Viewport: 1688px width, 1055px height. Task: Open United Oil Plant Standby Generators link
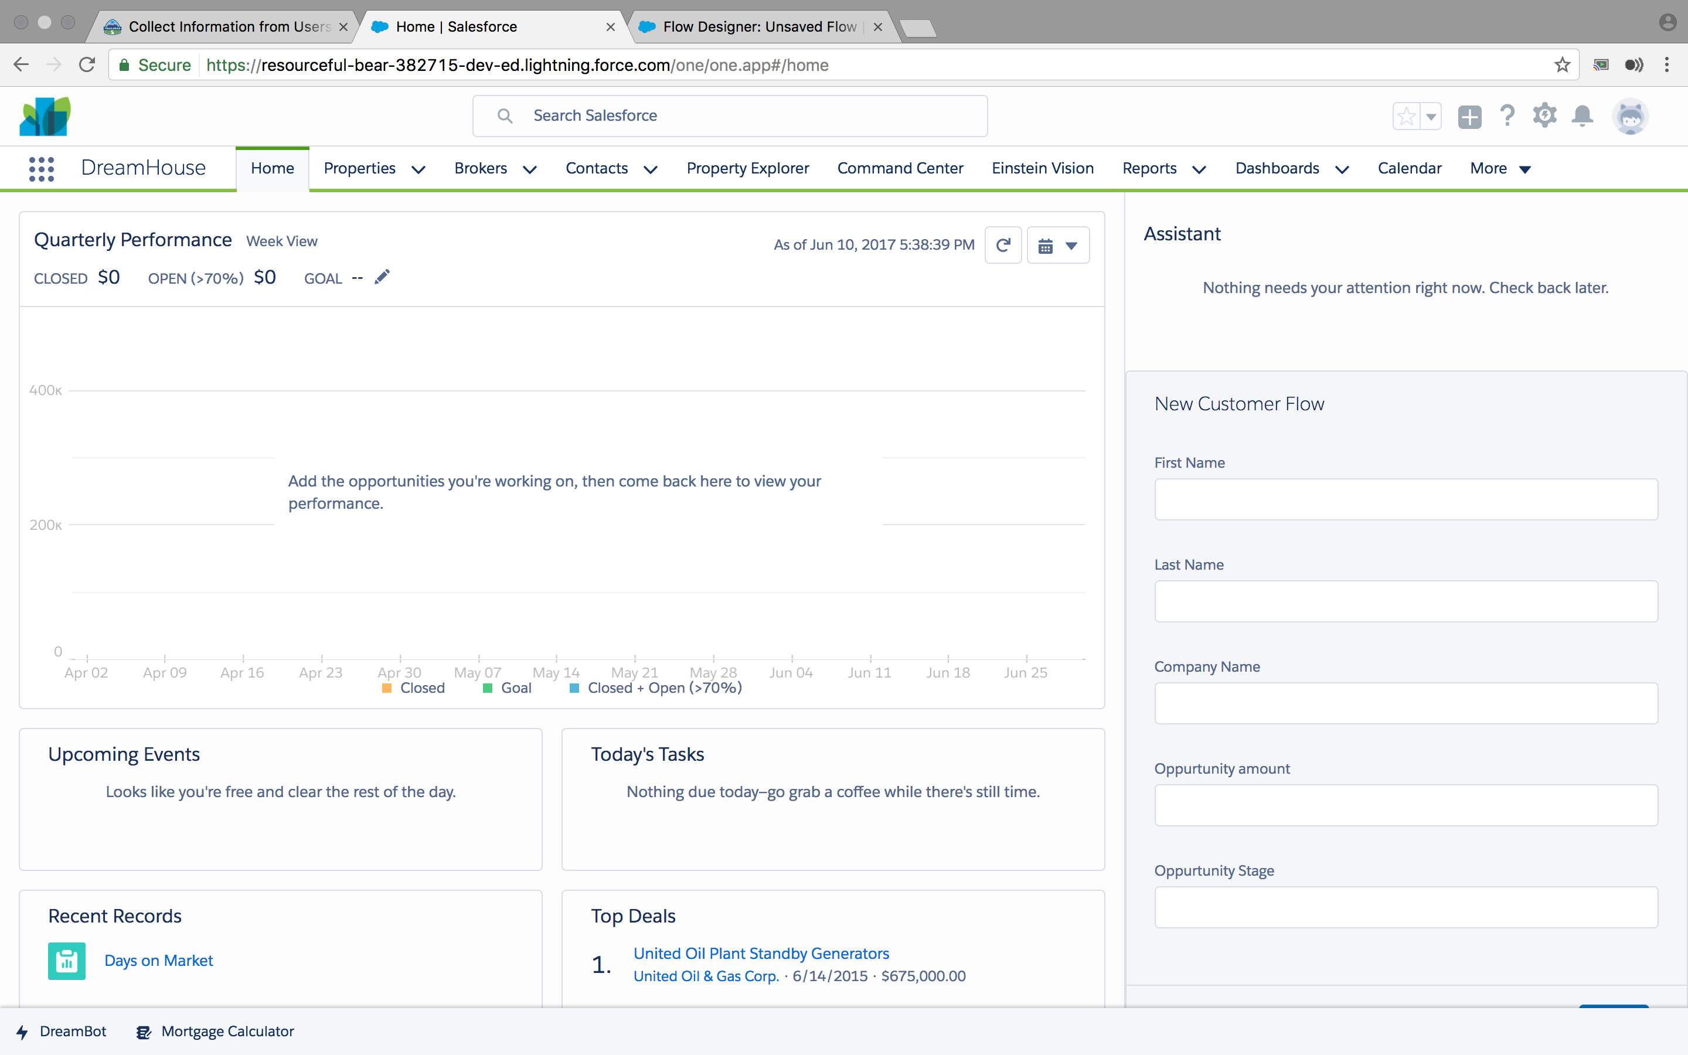click(761, 953)
